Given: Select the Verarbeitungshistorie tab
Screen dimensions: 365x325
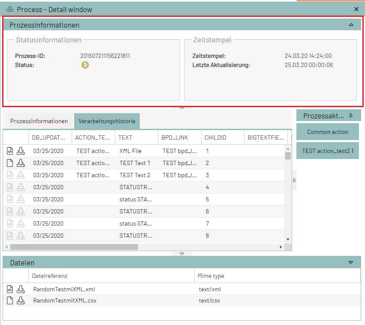Looking at the screenshot, I should click(107, 121).
